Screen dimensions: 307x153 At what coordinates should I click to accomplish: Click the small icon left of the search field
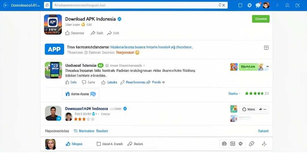tap(47, 5)
